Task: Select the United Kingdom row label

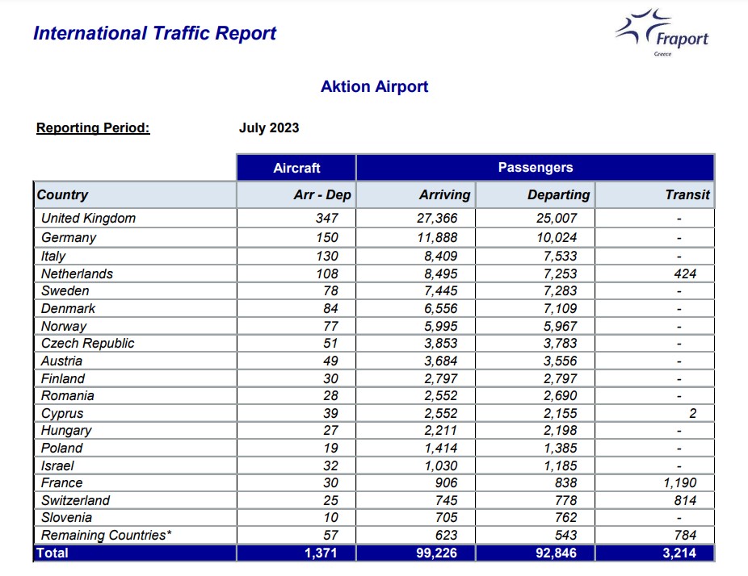Action: pyautogui.click(x=88, y=218)
